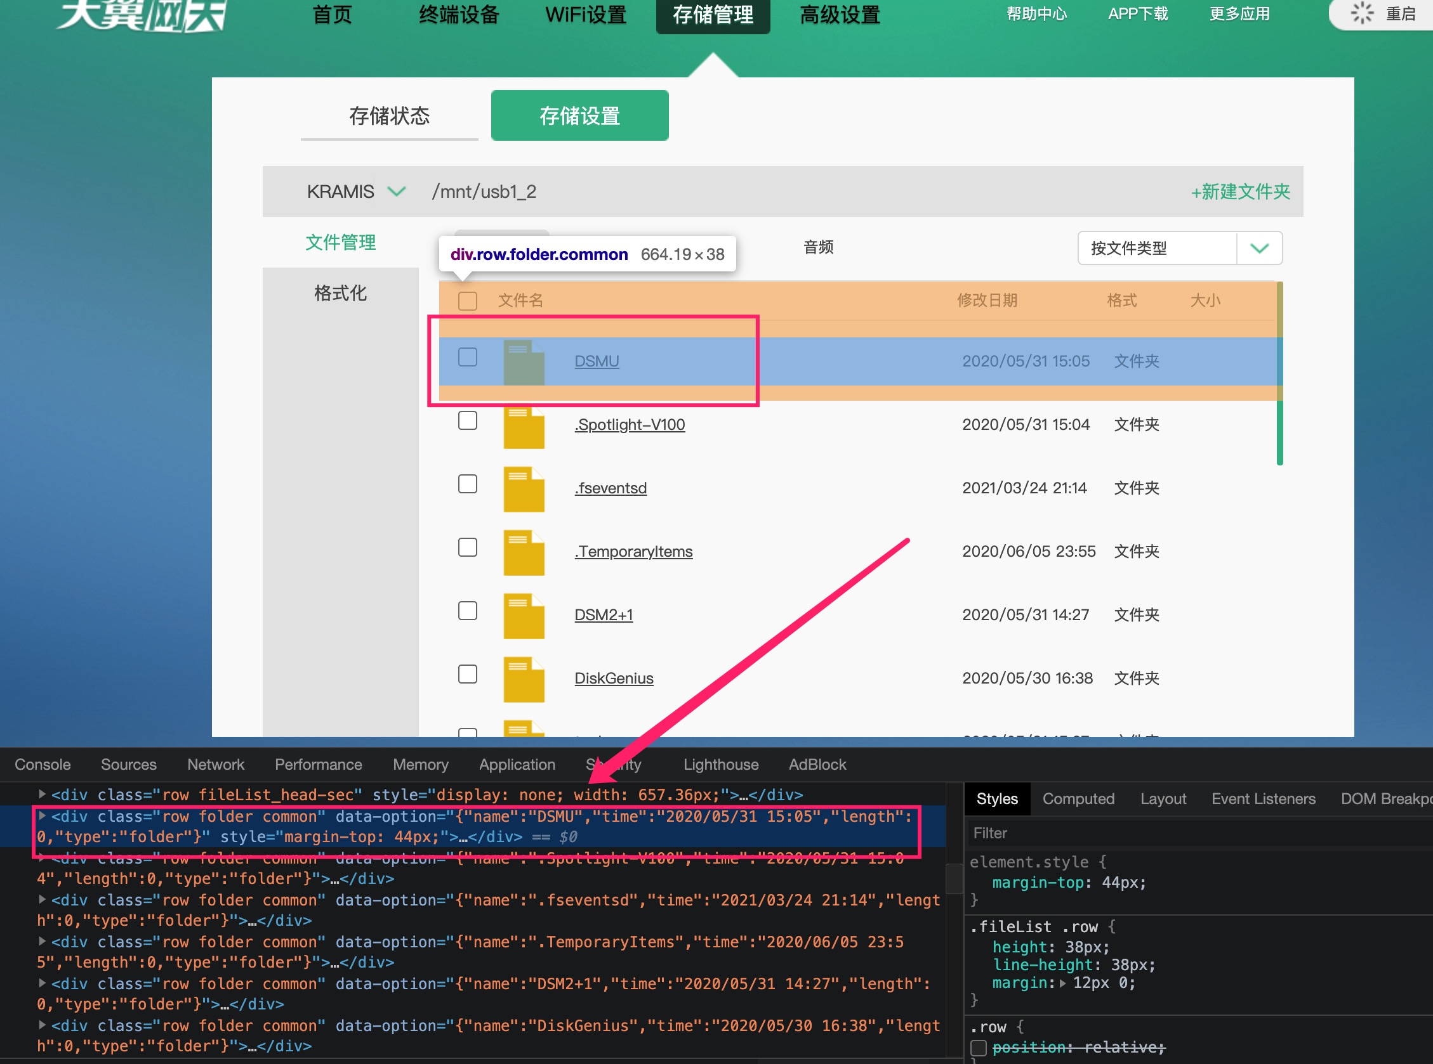Switch to the DevTools Lighthouse tab
1433x1064 pixels.
[x=721, y=765]
